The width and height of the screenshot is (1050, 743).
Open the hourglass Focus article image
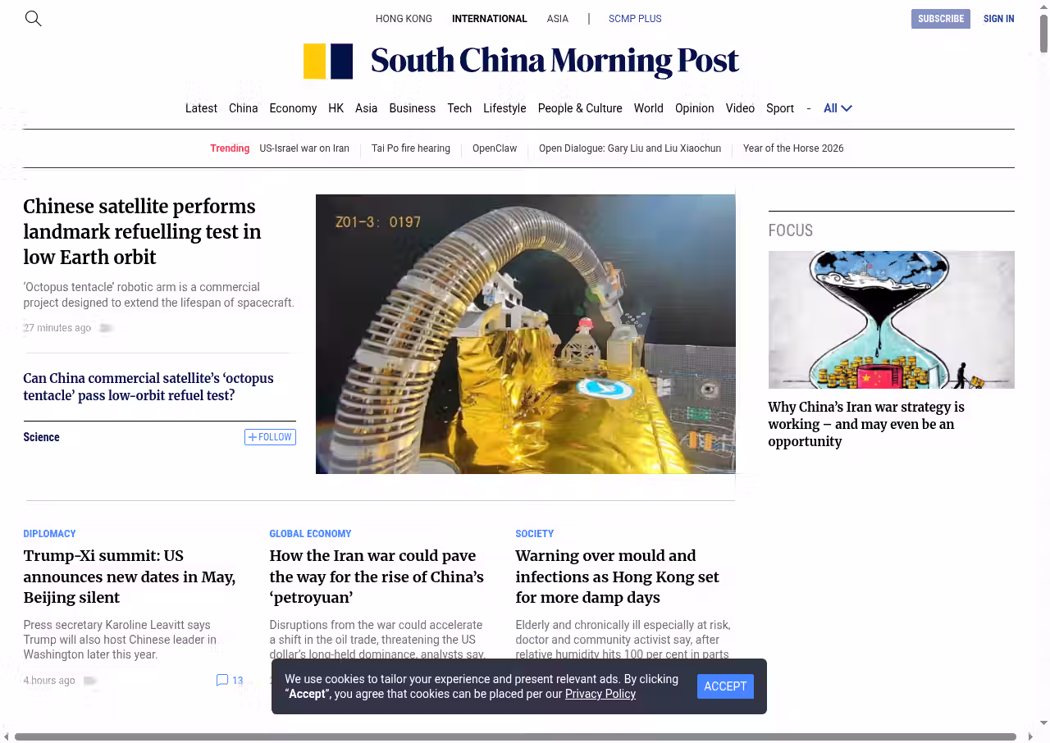click(x=891, y=320)
